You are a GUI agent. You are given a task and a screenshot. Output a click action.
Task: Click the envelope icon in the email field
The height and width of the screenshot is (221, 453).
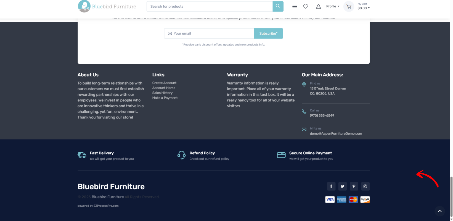(x=170, y=33)
